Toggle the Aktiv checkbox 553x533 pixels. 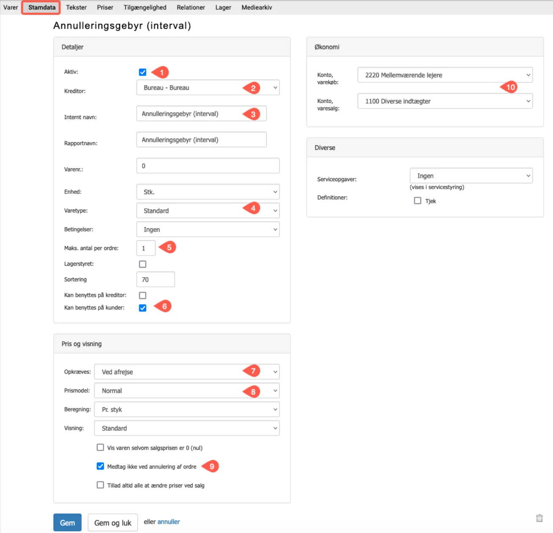142,72
